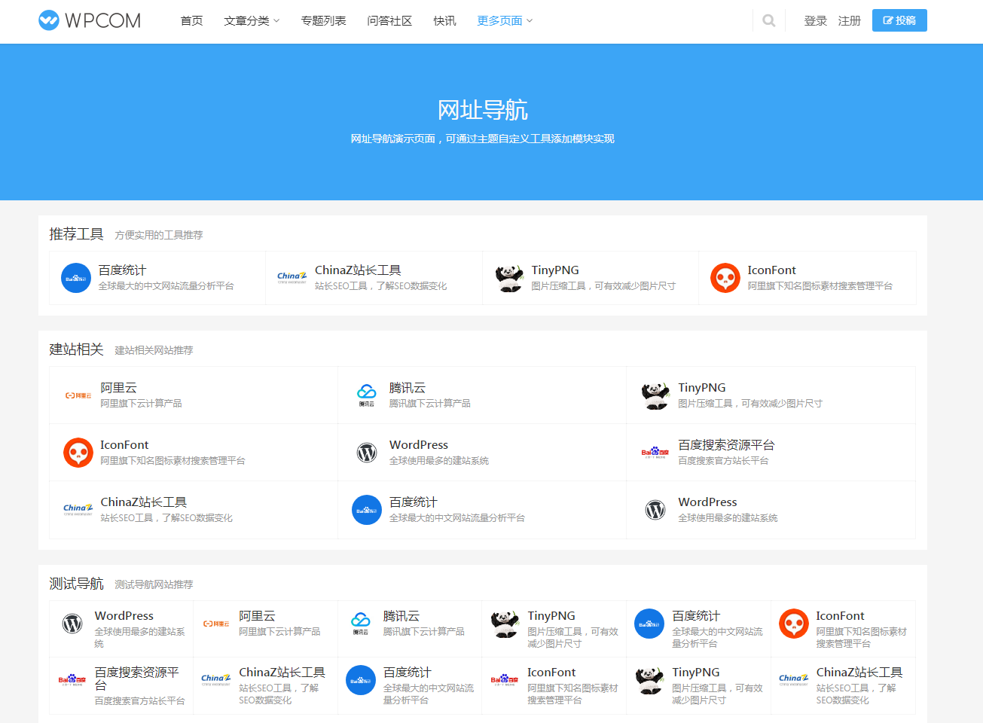Click banner subtitle about 网址导航演示页面
This screenshot has width=983, height=723.
483,139
